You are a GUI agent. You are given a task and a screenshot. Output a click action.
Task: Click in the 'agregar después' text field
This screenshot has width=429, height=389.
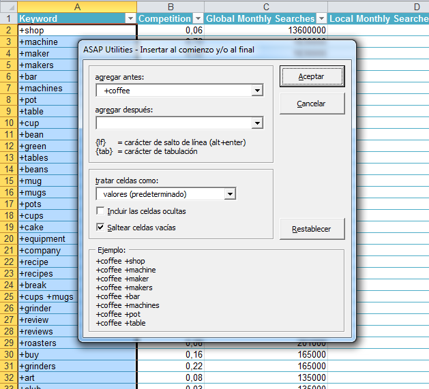coord(174,123)
